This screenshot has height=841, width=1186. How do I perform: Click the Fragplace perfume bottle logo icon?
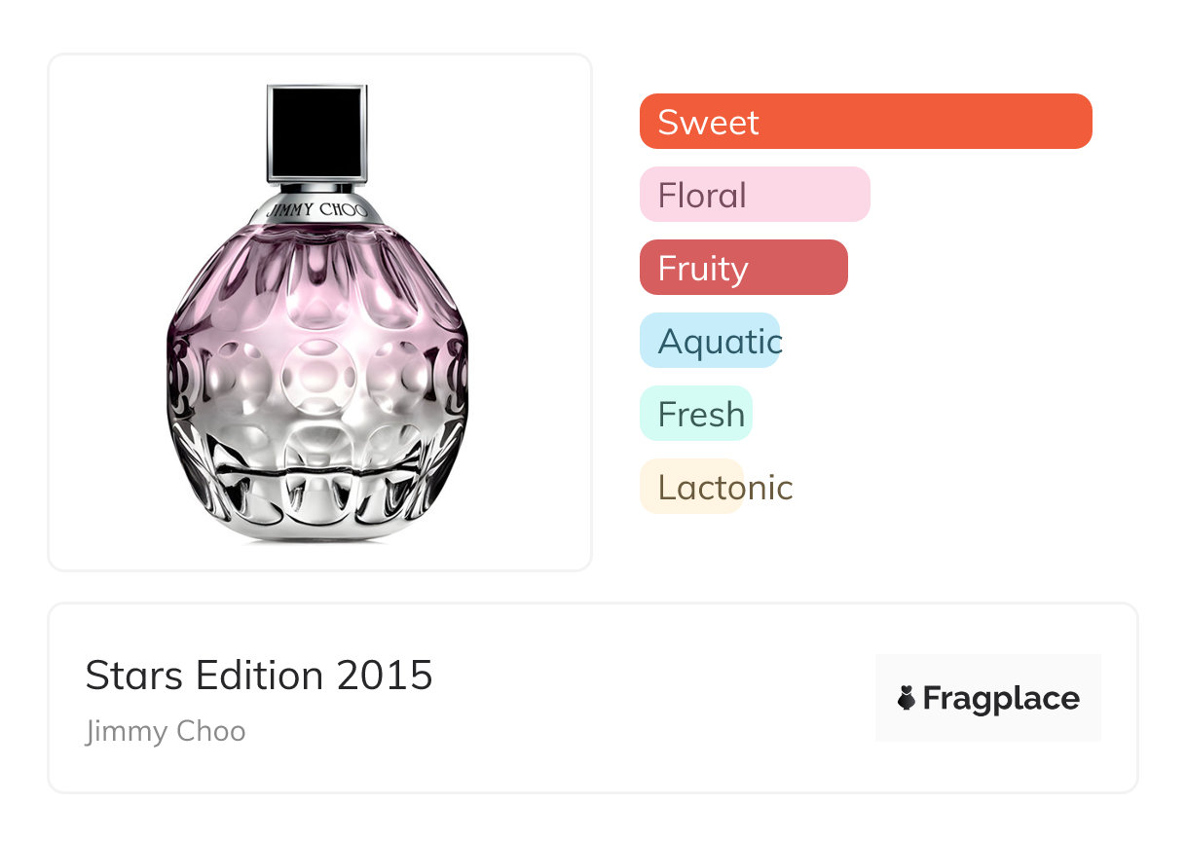(x=906, y=698)
